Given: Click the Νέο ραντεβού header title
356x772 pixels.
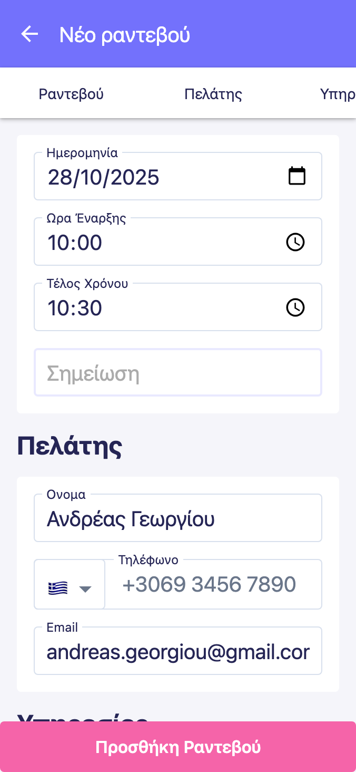Looking at the screenshot, I should 124,35.
